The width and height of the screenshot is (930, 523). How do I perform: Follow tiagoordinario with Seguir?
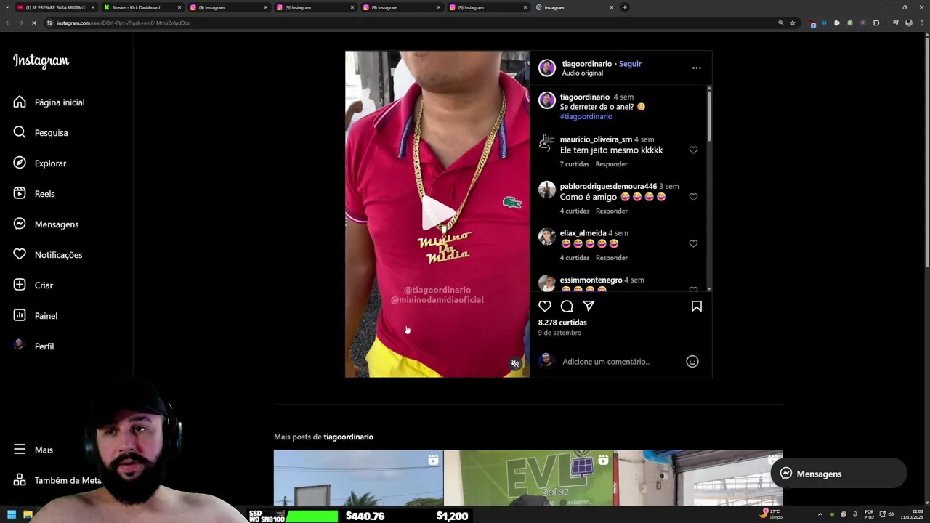(x=630, y=64)
